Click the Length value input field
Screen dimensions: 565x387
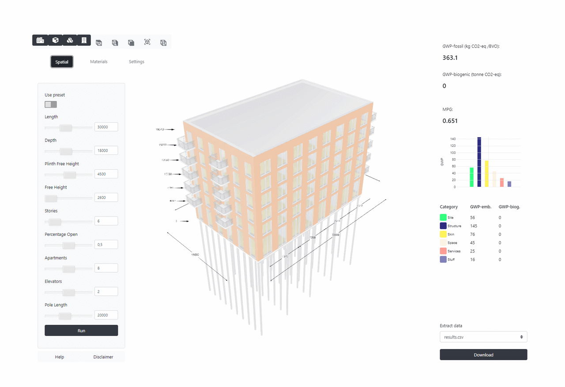[106, 127]
